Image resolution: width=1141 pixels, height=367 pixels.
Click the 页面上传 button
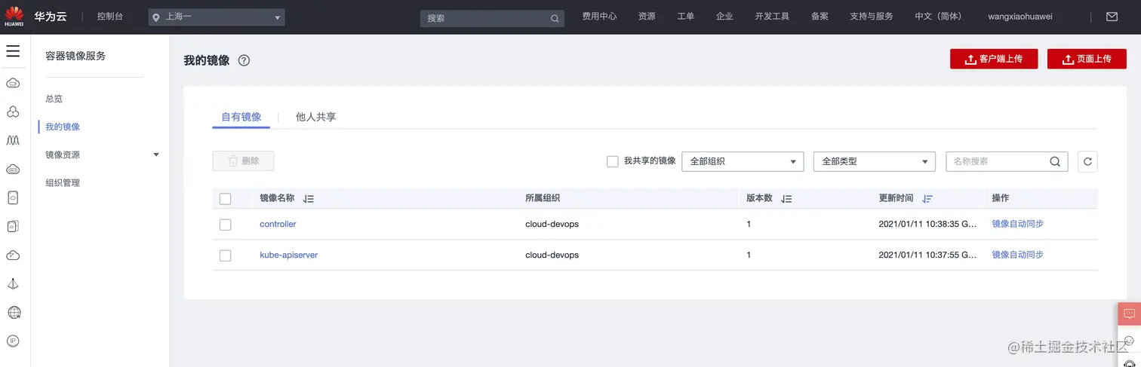1087,59
